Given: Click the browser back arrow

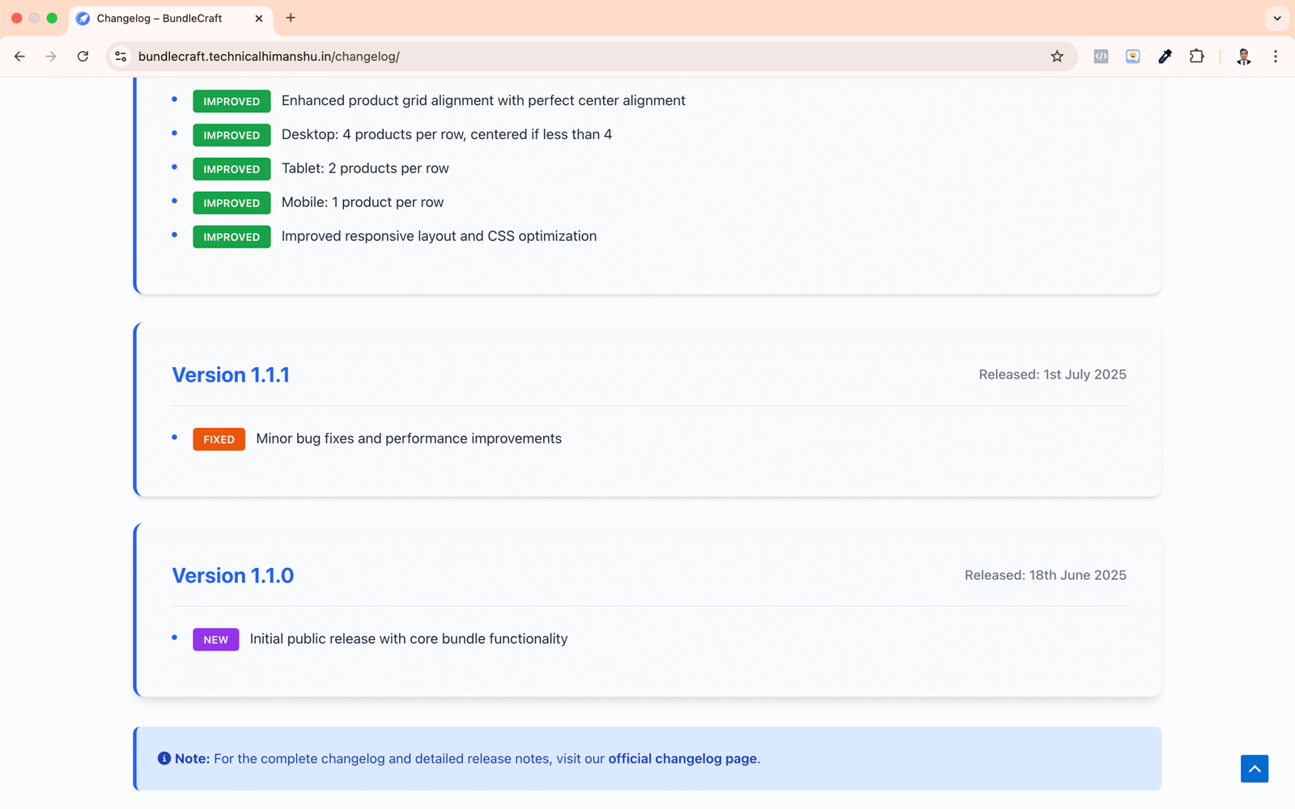Looking at the screenshot, I should pos(19,57).
